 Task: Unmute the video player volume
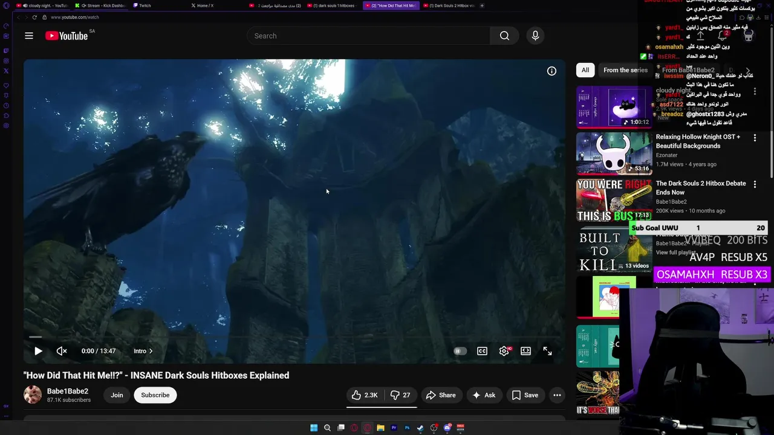coord(61,351)
